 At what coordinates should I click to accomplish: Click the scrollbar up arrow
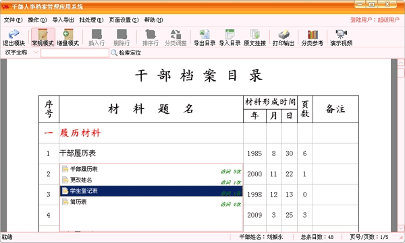401,63
